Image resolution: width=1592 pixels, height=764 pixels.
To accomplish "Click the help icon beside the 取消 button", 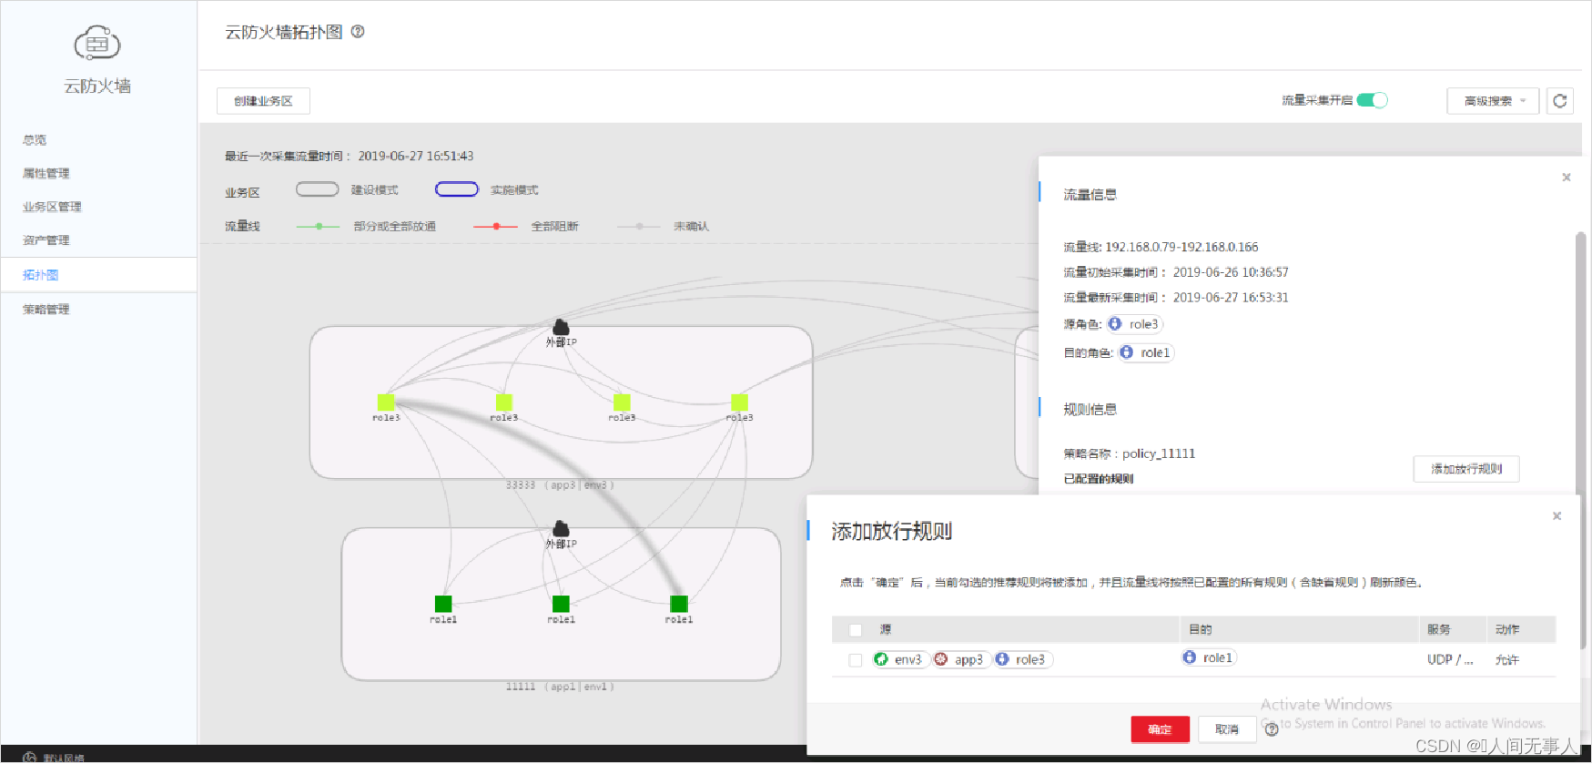I will click(x=1272, y=729).
